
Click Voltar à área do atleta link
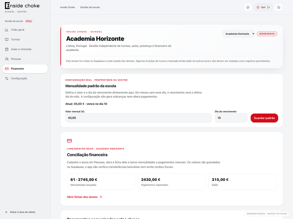point(20,212)
